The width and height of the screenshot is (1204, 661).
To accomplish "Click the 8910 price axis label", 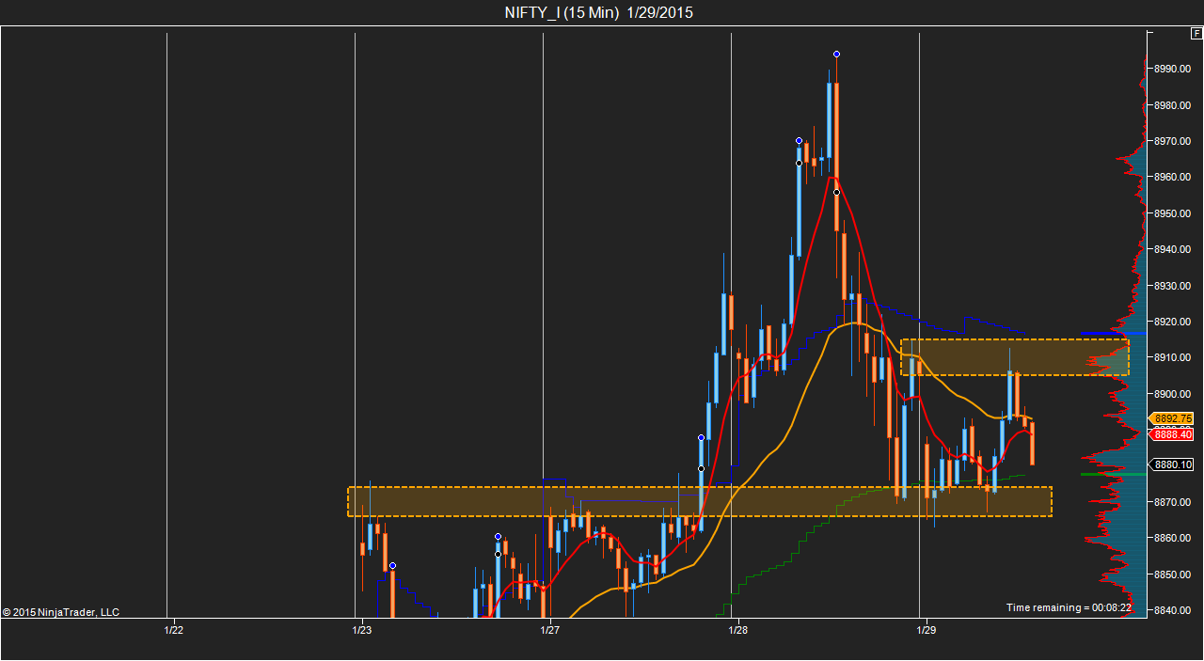I will tap(1172, 357).
